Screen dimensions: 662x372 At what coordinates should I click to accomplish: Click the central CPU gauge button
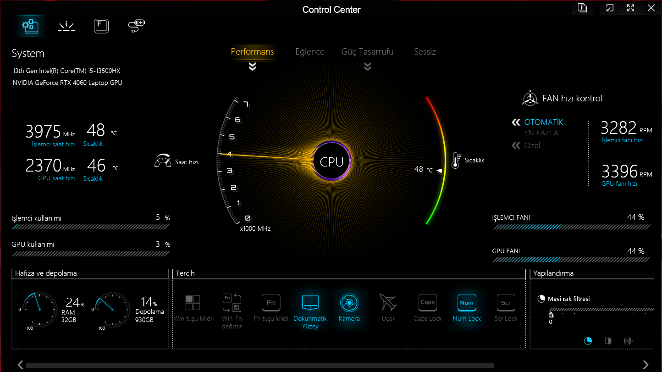[331, 161]
